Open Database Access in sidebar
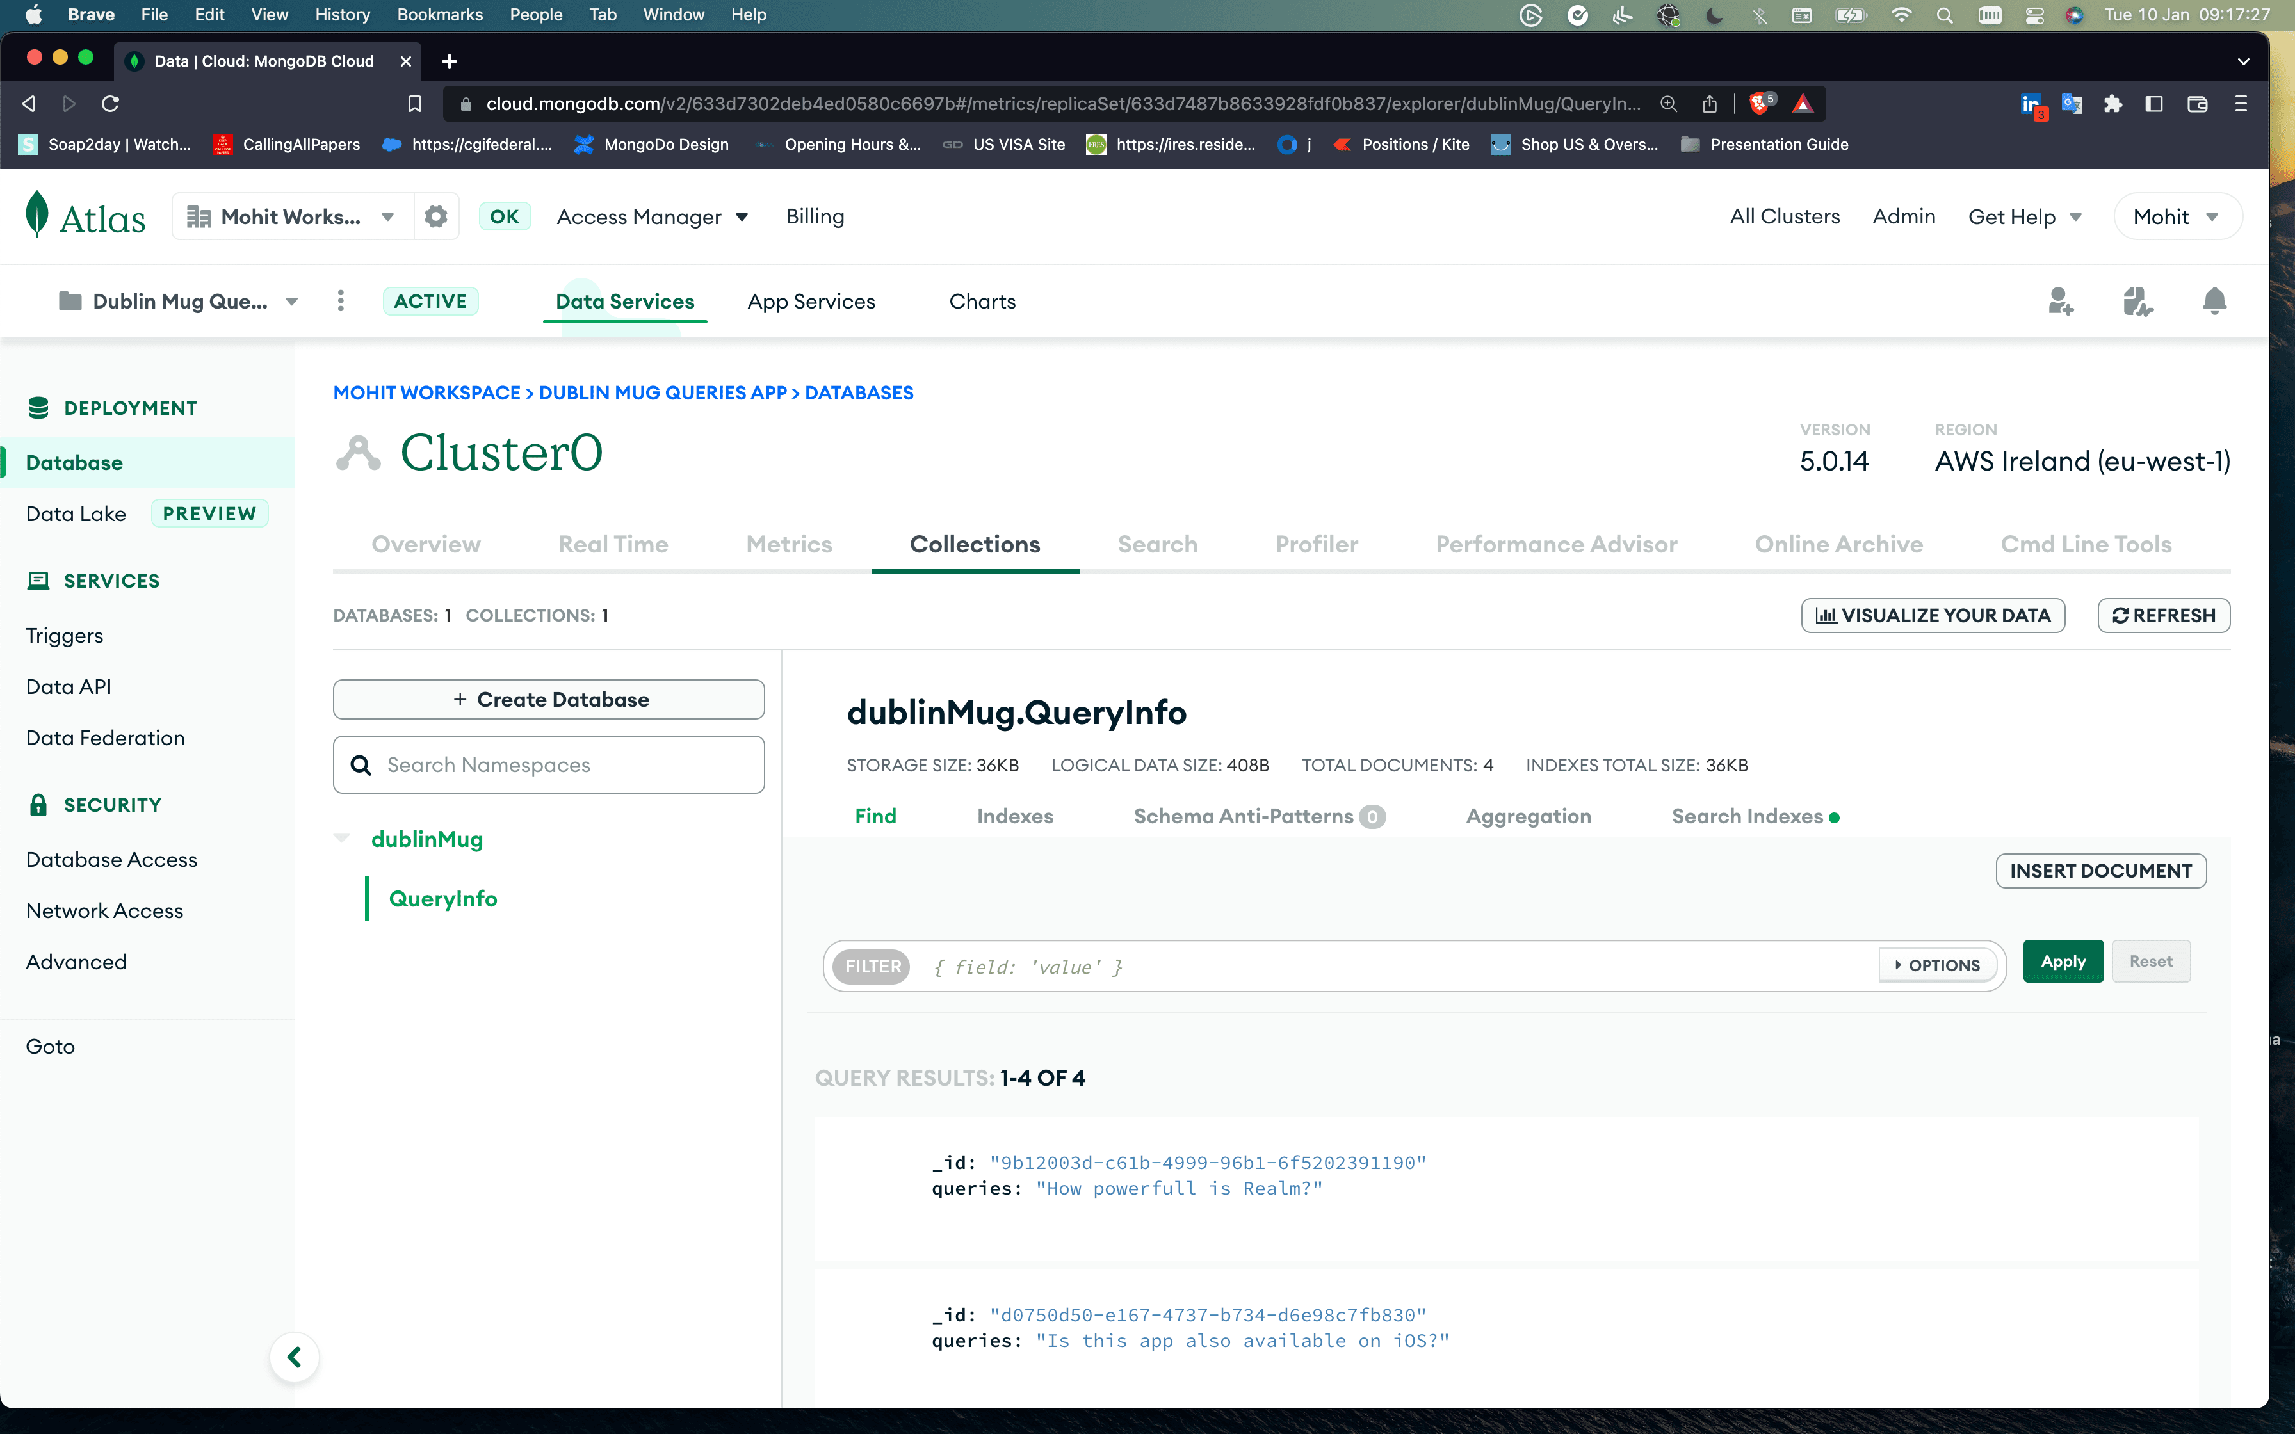 112,859
